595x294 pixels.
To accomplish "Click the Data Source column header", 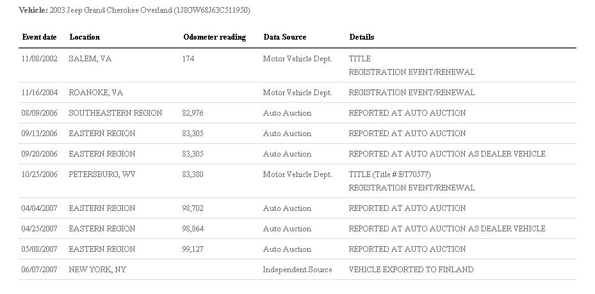I will coord(285,37).
